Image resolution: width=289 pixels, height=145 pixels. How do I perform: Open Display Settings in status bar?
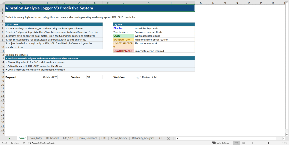[220, 143]
